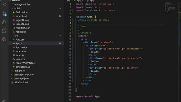Open setupTests.js in the explorer
The height and width of the screenshot is (102, 181).
pyautogui.click(x=23, y=67)
